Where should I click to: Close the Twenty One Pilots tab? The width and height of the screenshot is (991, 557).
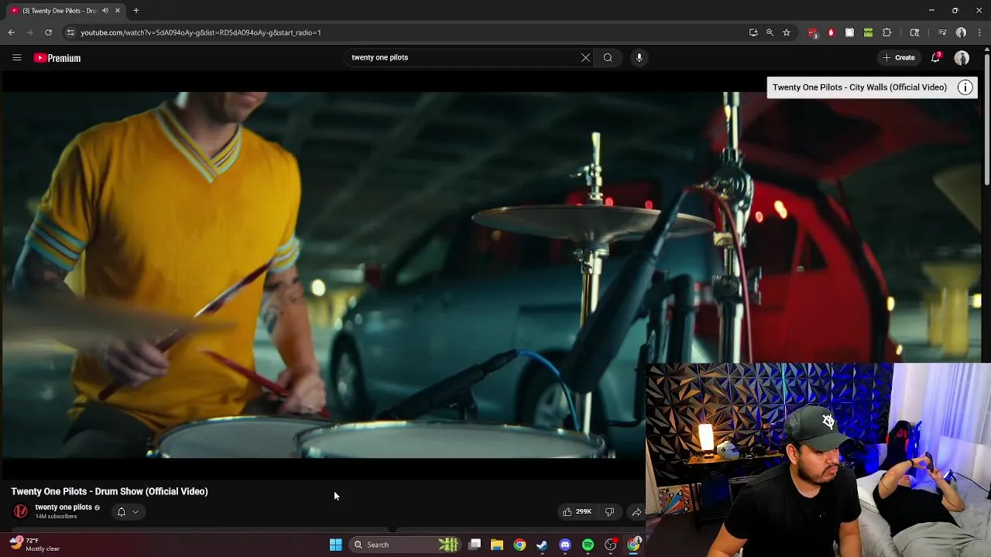[x=118, y=11]
